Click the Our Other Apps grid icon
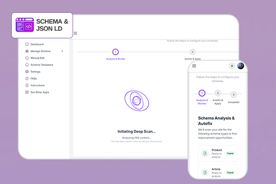Image resolution: width=276 pixels, height=184 pixels. click(27, 92)
